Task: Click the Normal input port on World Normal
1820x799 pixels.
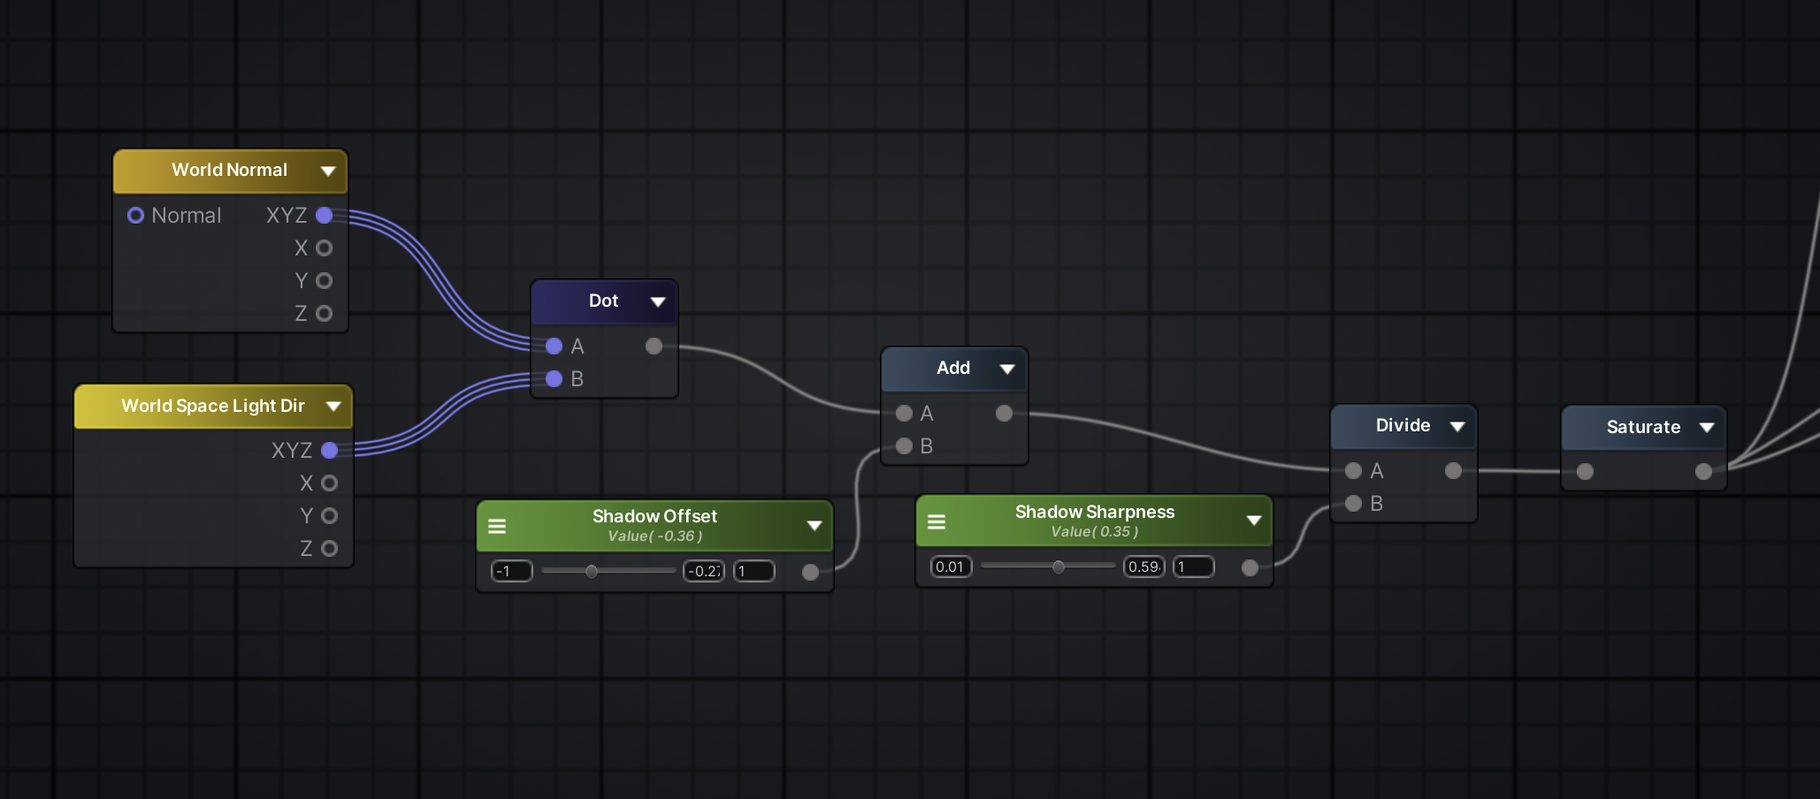Action: pyautogui.click(x=135, y=216)
